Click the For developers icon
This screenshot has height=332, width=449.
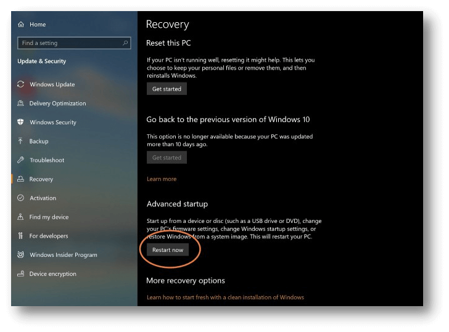tap(21, 236)
